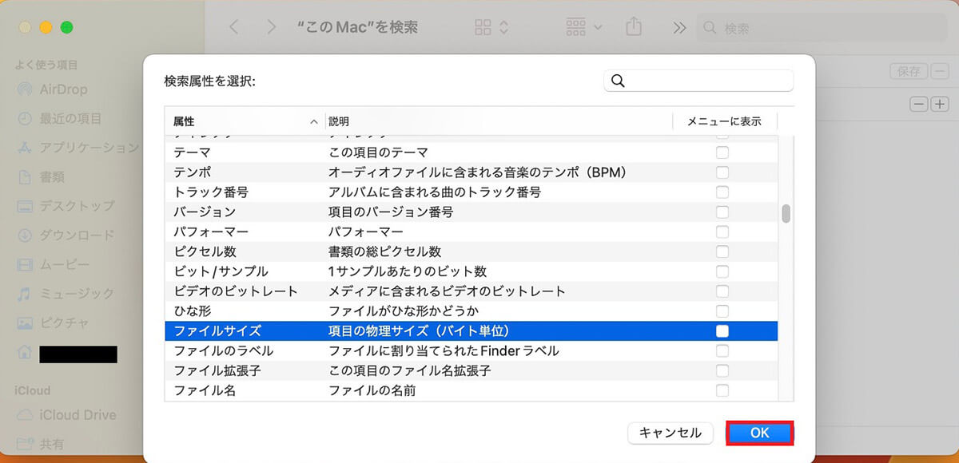
Task: Check the ファイルのラベル menu checkbox
Action: (722, 350)
